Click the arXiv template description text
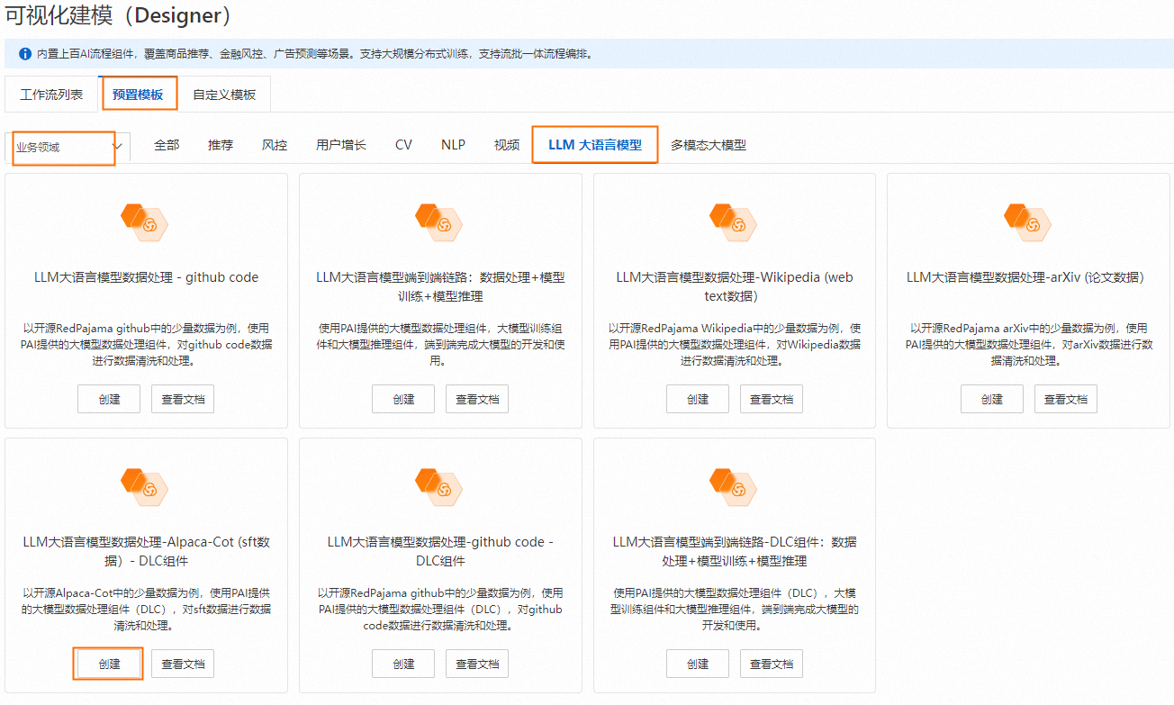The image size is (1174, 705). [1028, 344]
